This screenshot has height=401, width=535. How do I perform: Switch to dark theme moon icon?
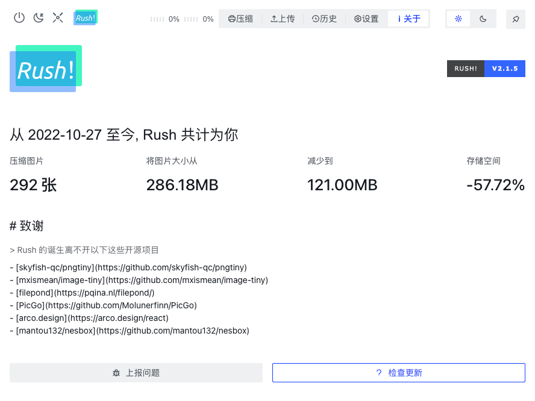[483, 19]
